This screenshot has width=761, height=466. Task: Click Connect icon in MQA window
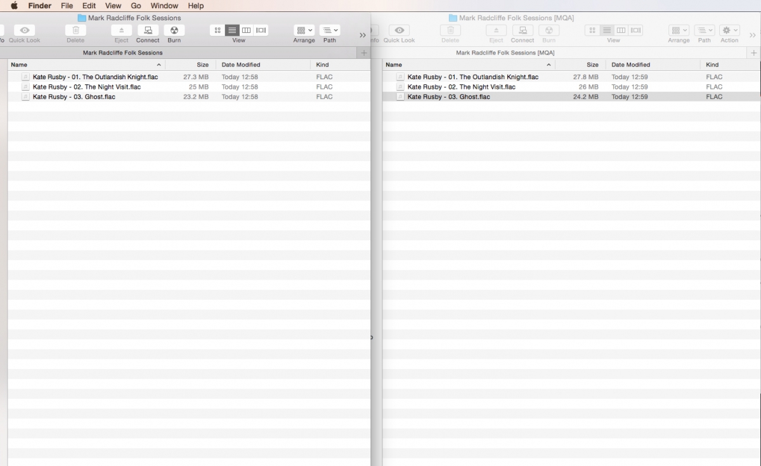[x=523, y=30]
